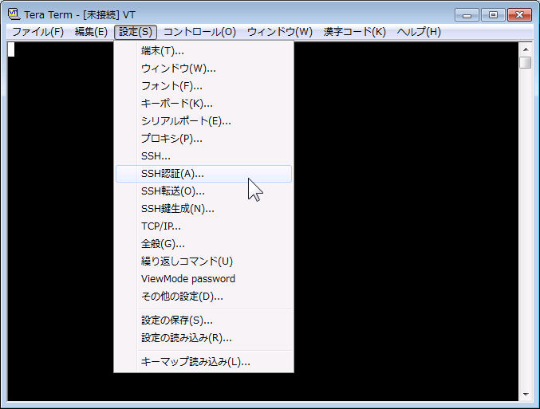
Task: Click the scrollbar down arrow
Action: 526,395
